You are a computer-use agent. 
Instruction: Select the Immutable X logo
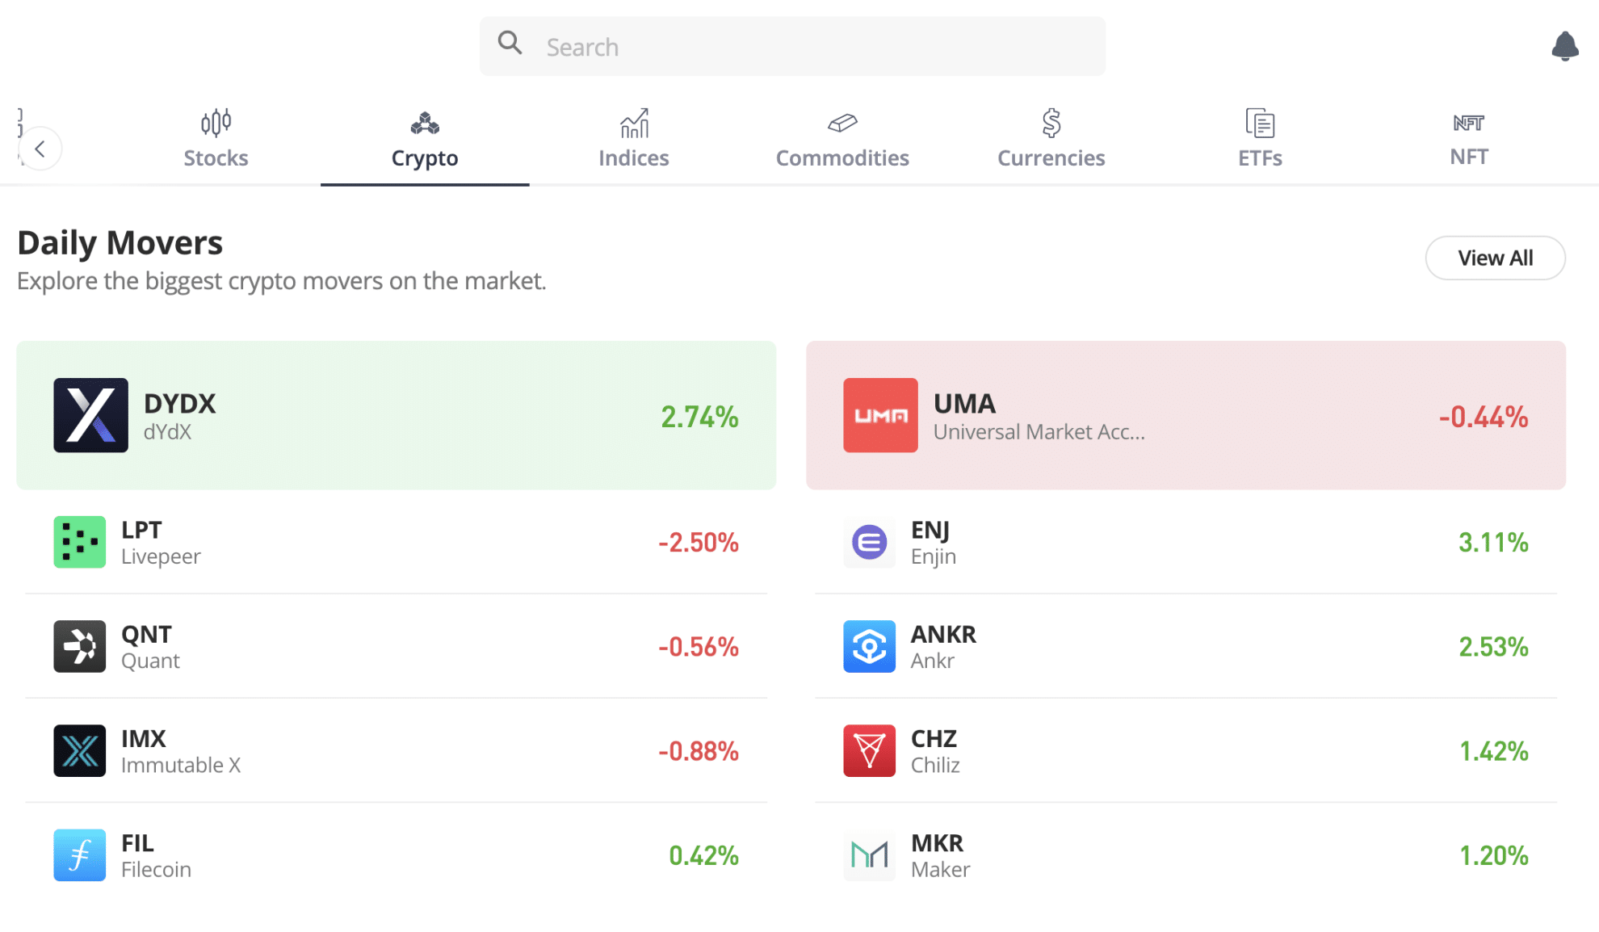click(x=79, y=750)
